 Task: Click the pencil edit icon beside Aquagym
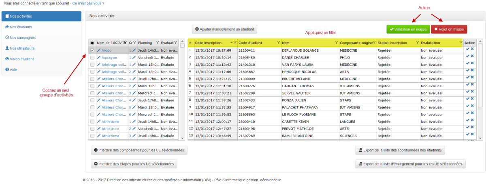pos(99,58)
